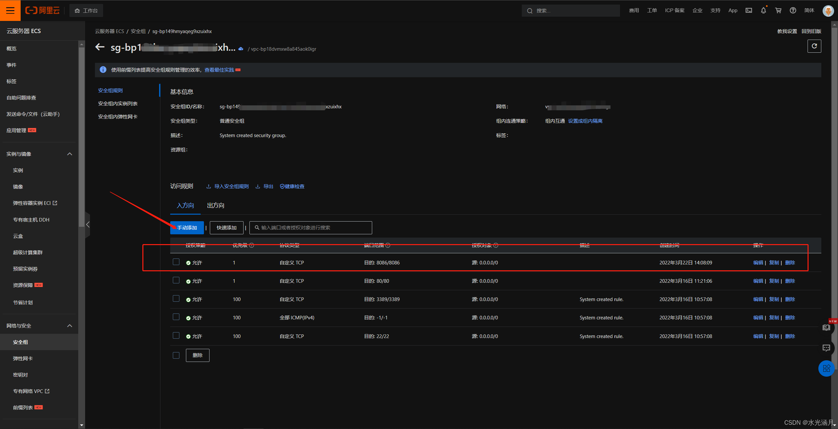Select checkbox for port 8086/8086 rule

pos(176,262)
